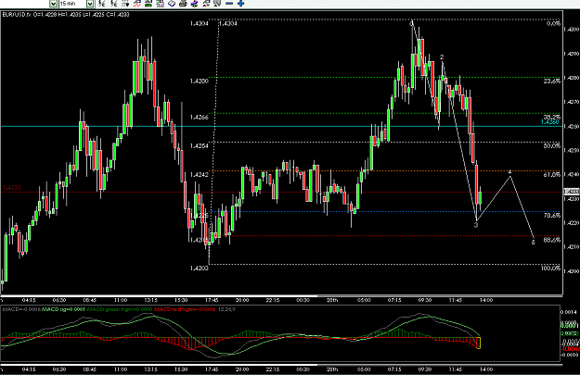Click the green bar panel toolbar icon
This screenshot has width=580, height=375.
point(148,4)
